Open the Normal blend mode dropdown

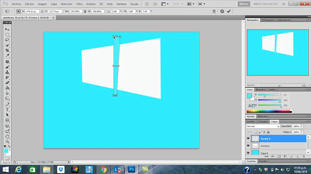click(x=263, y=126)
